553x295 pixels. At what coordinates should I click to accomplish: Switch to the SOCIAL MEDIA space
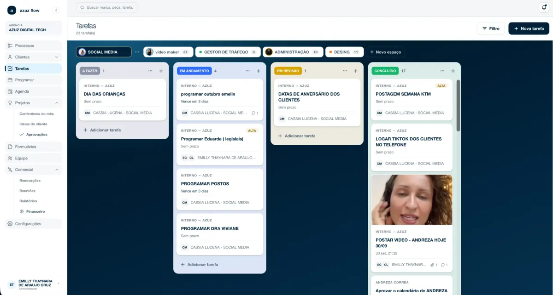[104, 52]
